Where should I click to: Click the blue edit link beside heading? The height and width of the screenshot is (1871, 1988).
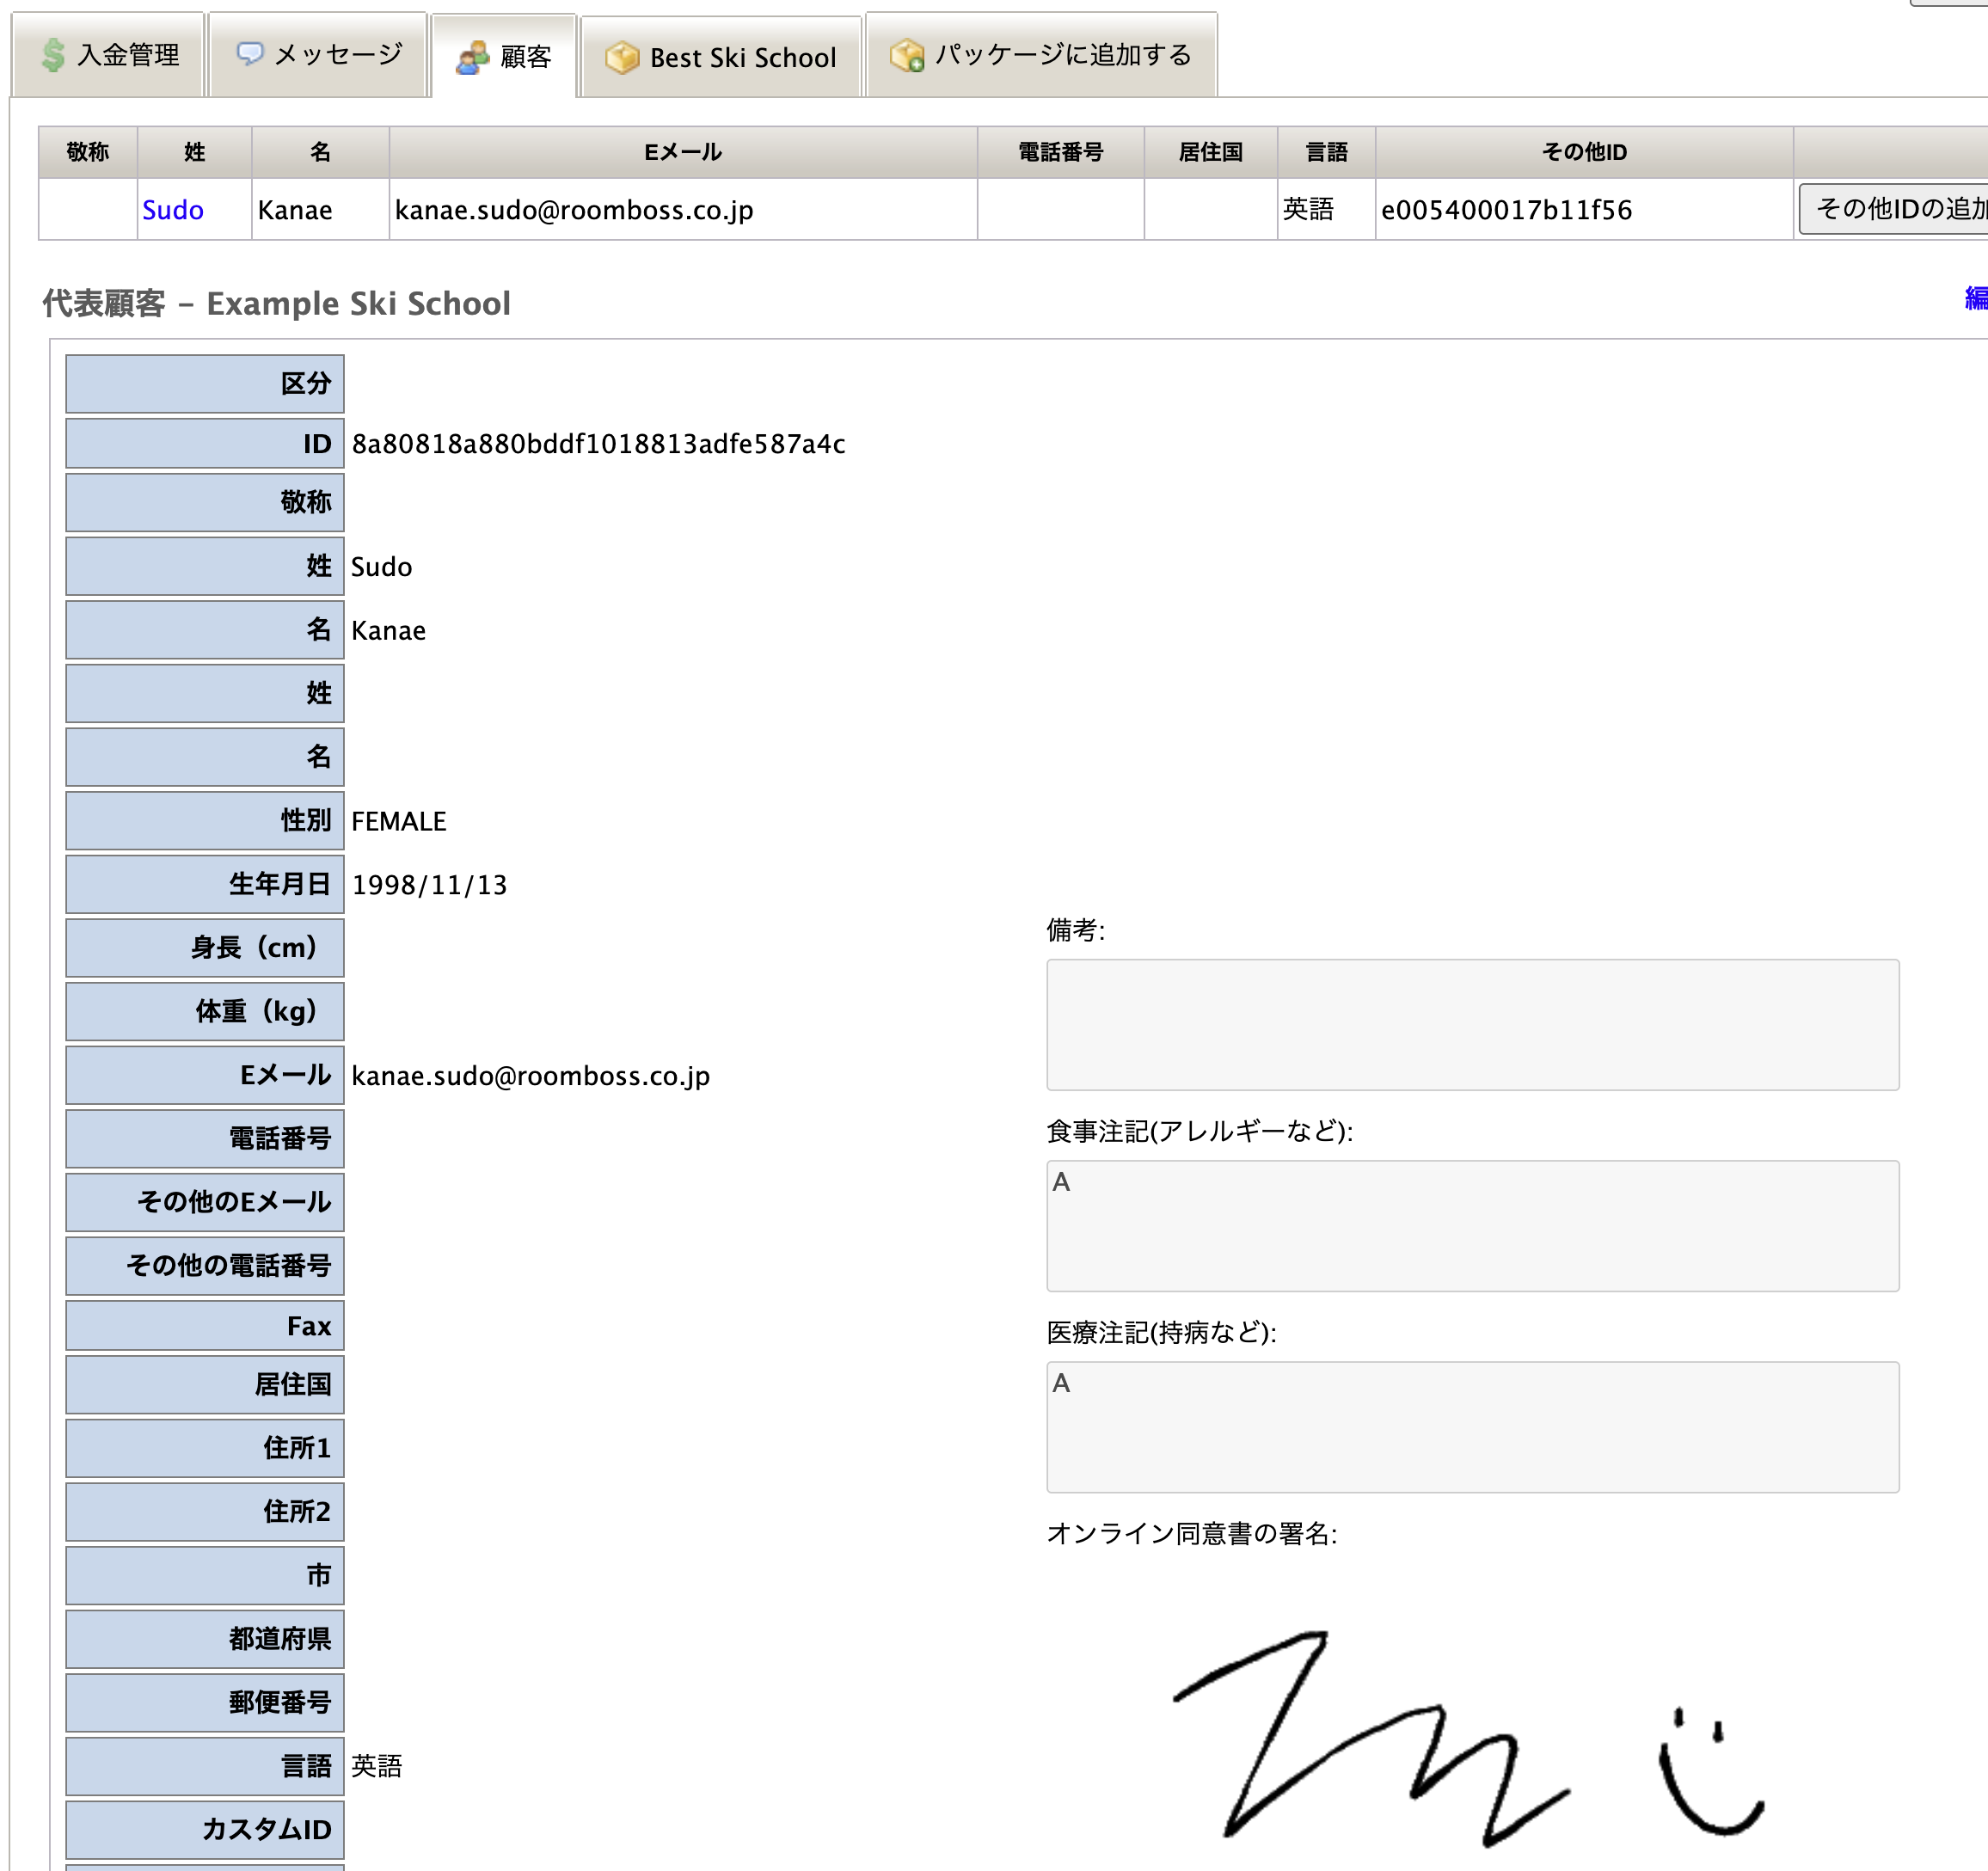(x=1974, y=298)
